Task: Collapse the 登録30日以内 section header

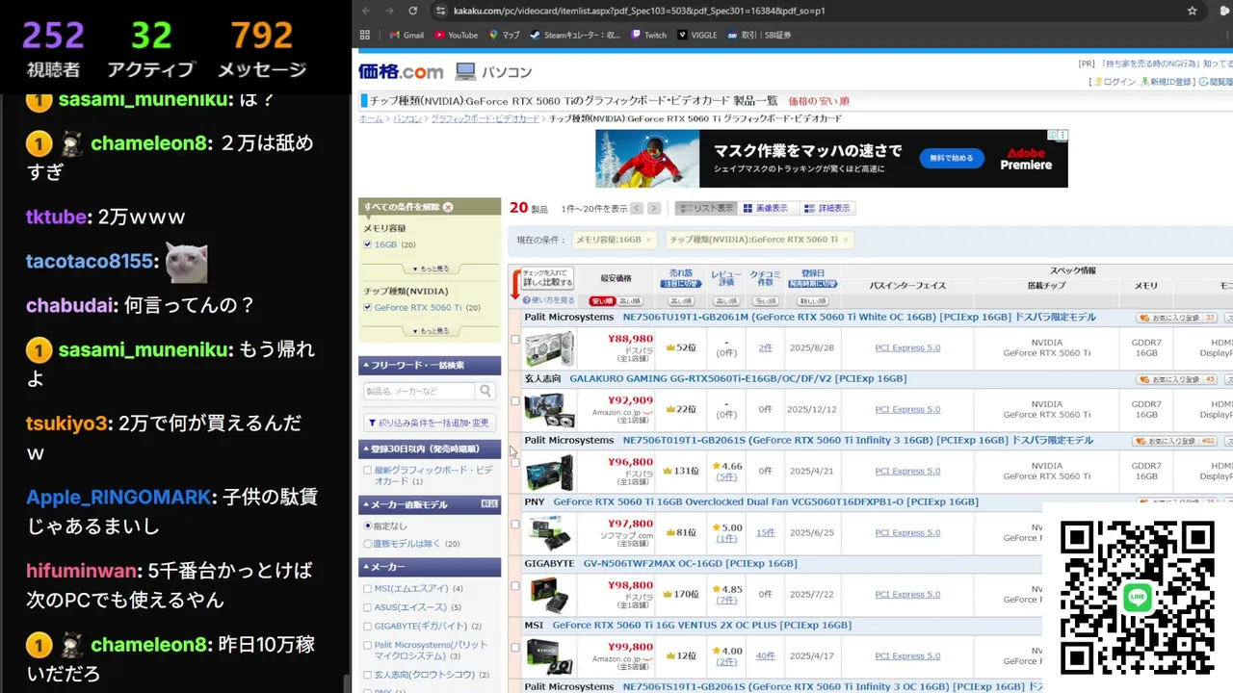Action: point(430,449)
